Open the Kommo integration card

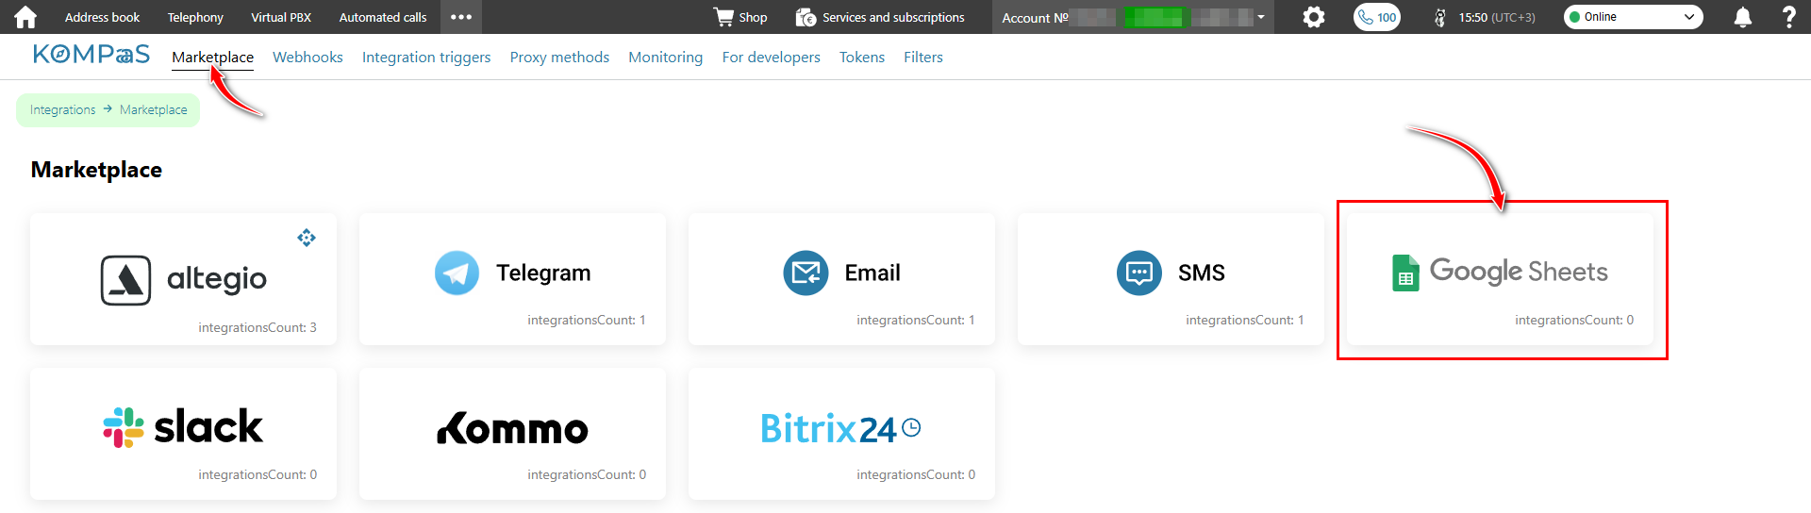[x=512, y=434]
